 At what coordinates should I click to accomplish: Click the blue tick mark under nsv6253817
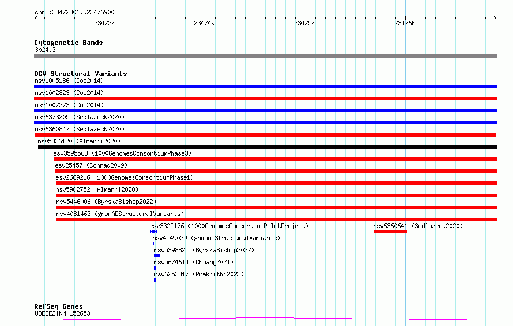point(155,280)
